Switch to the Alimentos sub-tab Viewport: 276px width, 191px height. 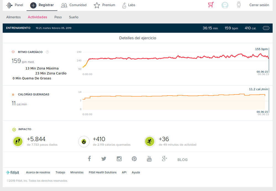(14, 17)
